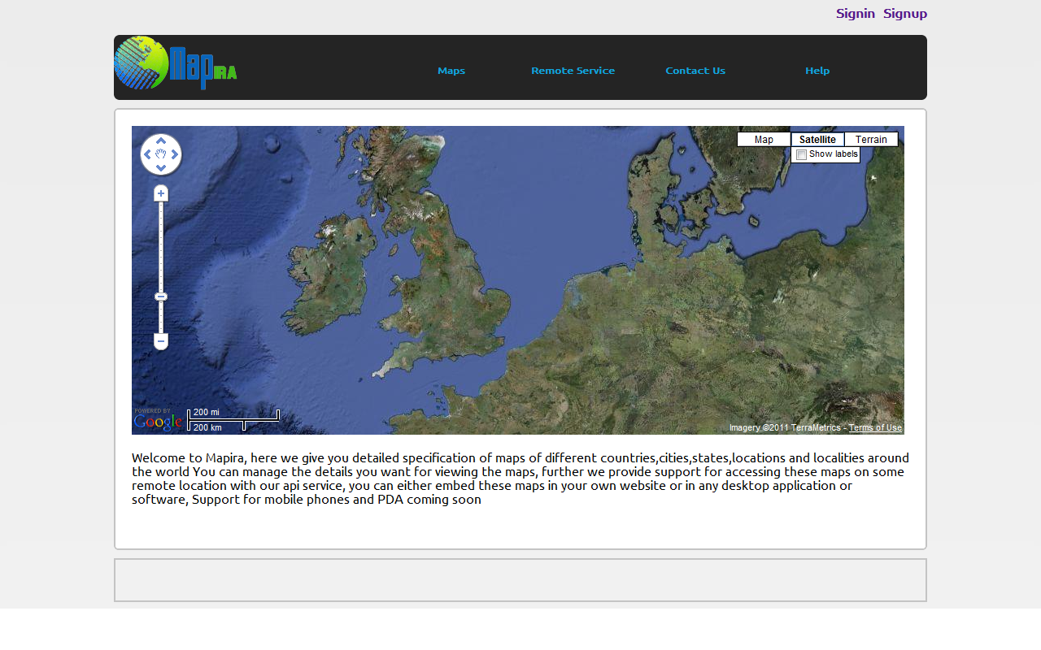Pan the map up with the north arrow
1041x650 pixels.
(161, 141)
